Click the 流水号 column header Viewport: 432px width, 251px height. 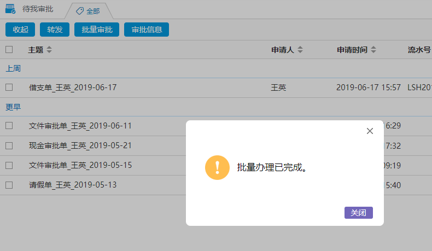pos(419,50)
